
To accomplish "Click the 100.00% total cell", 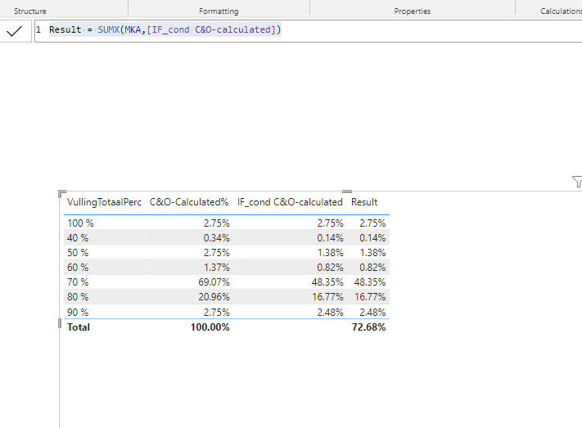I will pyautogui.click(x=210, y=327).
